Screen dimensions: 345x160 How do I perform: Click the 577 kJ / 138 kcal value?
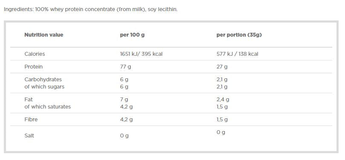pyautogui.click(x=237, y=54)
